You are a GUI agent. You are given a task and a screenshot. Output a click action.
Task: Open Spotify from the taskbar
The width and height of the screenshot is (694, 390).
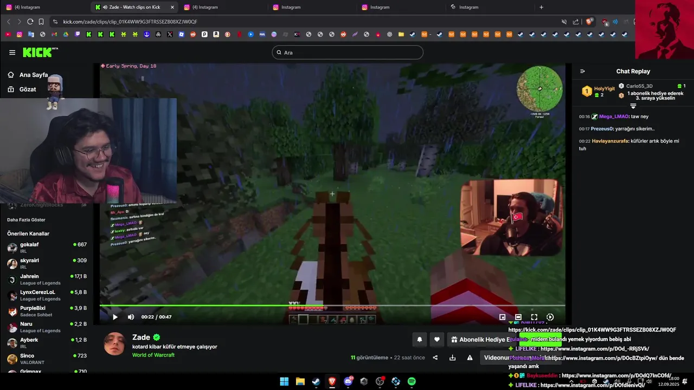[412, 381]
